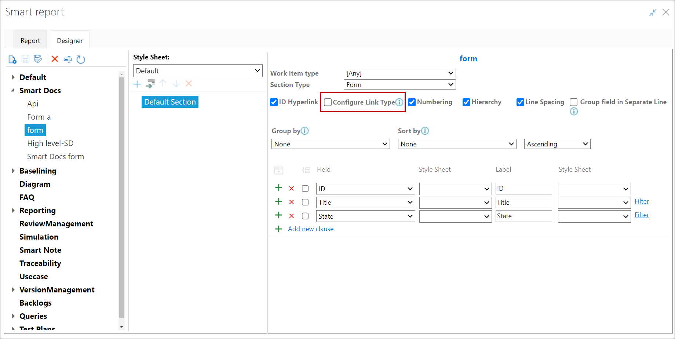Click Add new clause link
The image size is (675, 339).
[x=311, y=229]
